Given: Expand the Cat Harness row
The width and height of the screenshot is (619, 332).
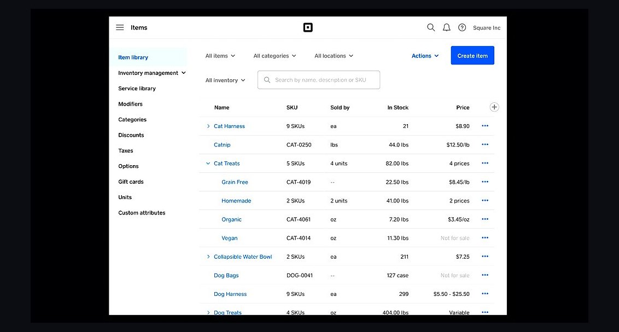Looking at the screenshot, I should [208, 126].
